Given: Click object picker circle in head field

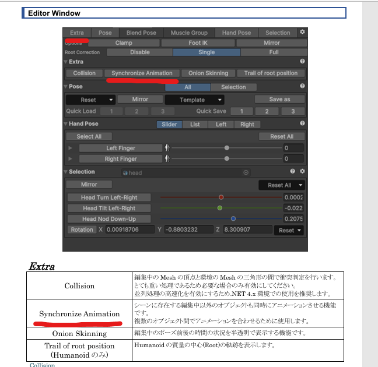Looking at the screenshot, I should pyautogui.click(x=246, y=172).
